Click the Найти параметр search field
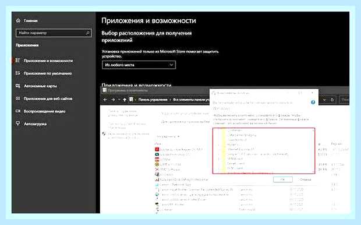The image size is (361, 225). tap(54, 33)
